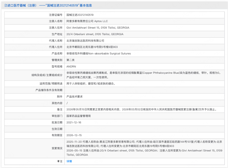Screen dimensions: 228x168
Task: Click the 适用范围/预期用途 label
Action: pyautogui.click(x=51, y=83)
